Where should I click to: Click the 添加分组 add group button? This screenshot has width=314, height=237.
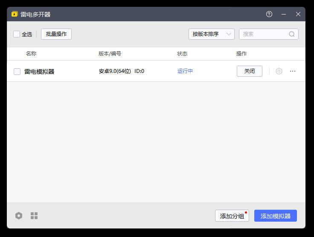[x=232, y=216]
